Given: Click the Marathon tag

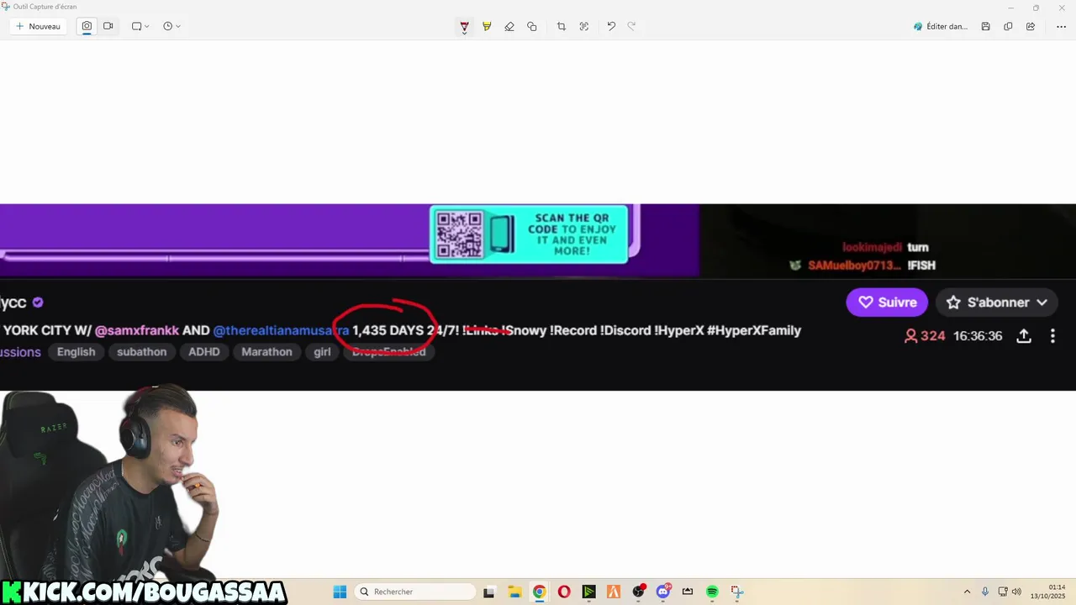Looking at the screenshot, I should tap(266, 352).
